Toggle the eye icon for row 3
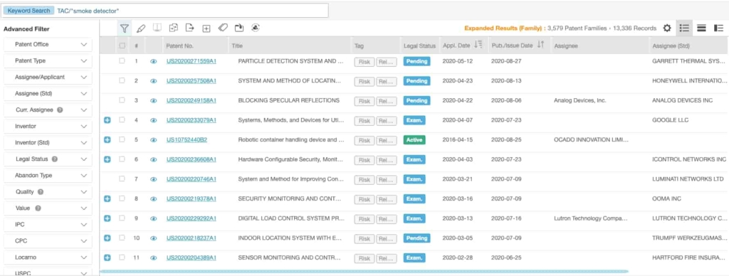 coord(154,100)
